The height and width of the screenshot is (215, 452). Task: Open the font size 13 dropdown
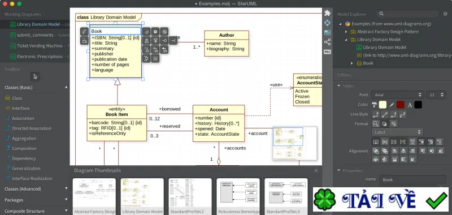coord(436,94)
